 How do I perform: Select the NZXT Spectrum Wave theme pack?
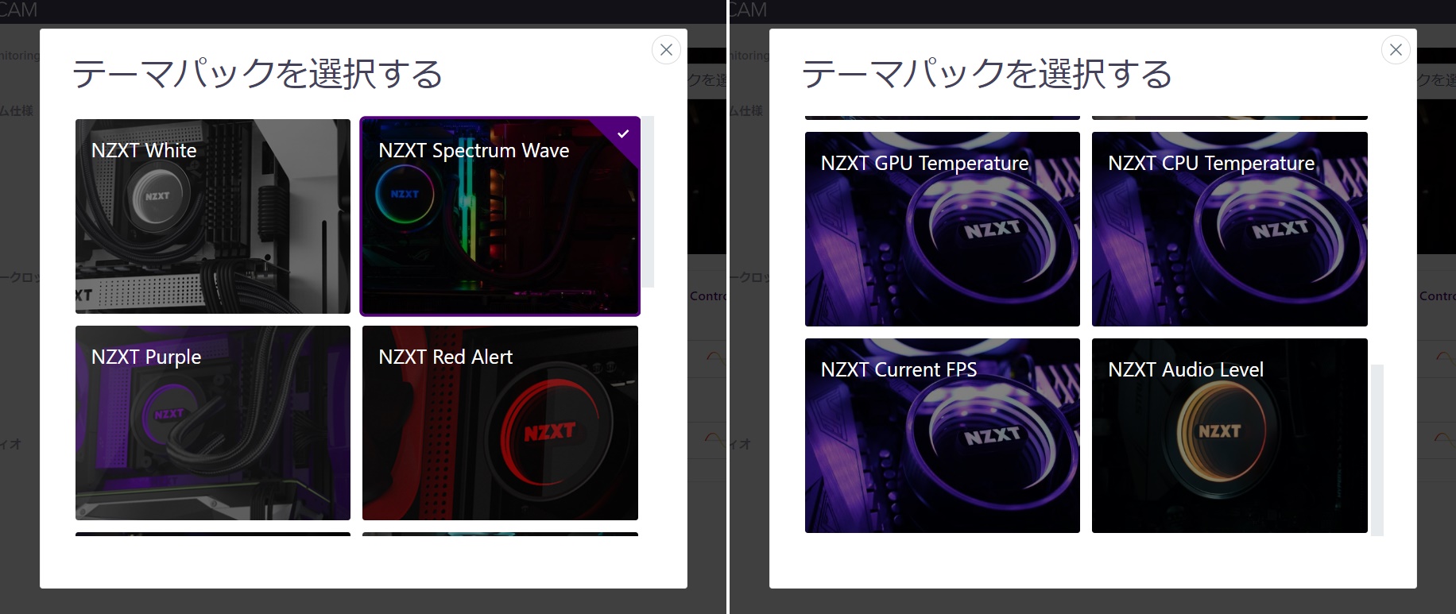pyautogui.click(x=500, y=216)
